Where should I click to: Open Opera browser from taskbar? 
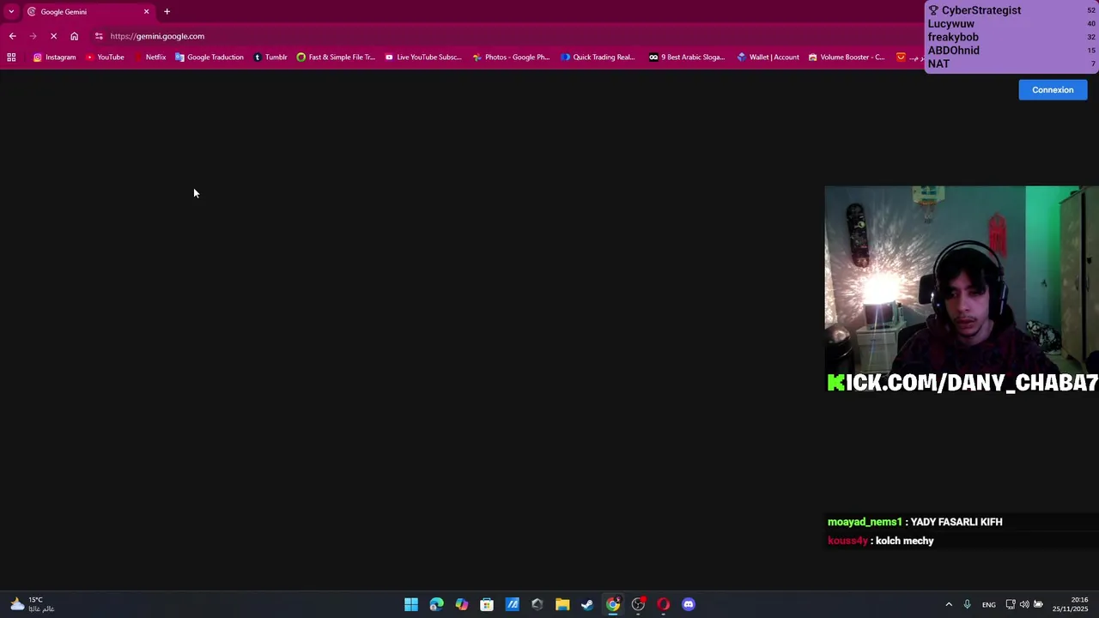tap(663, 604)
